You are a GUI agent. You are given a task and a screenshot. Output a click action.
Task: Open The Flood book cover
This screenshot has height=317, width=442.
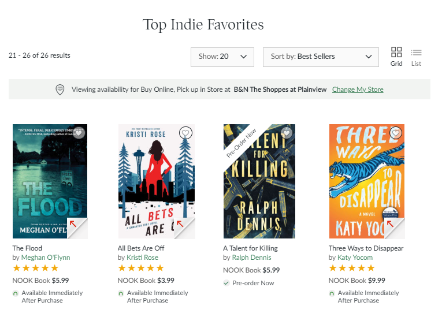[50, 181]
